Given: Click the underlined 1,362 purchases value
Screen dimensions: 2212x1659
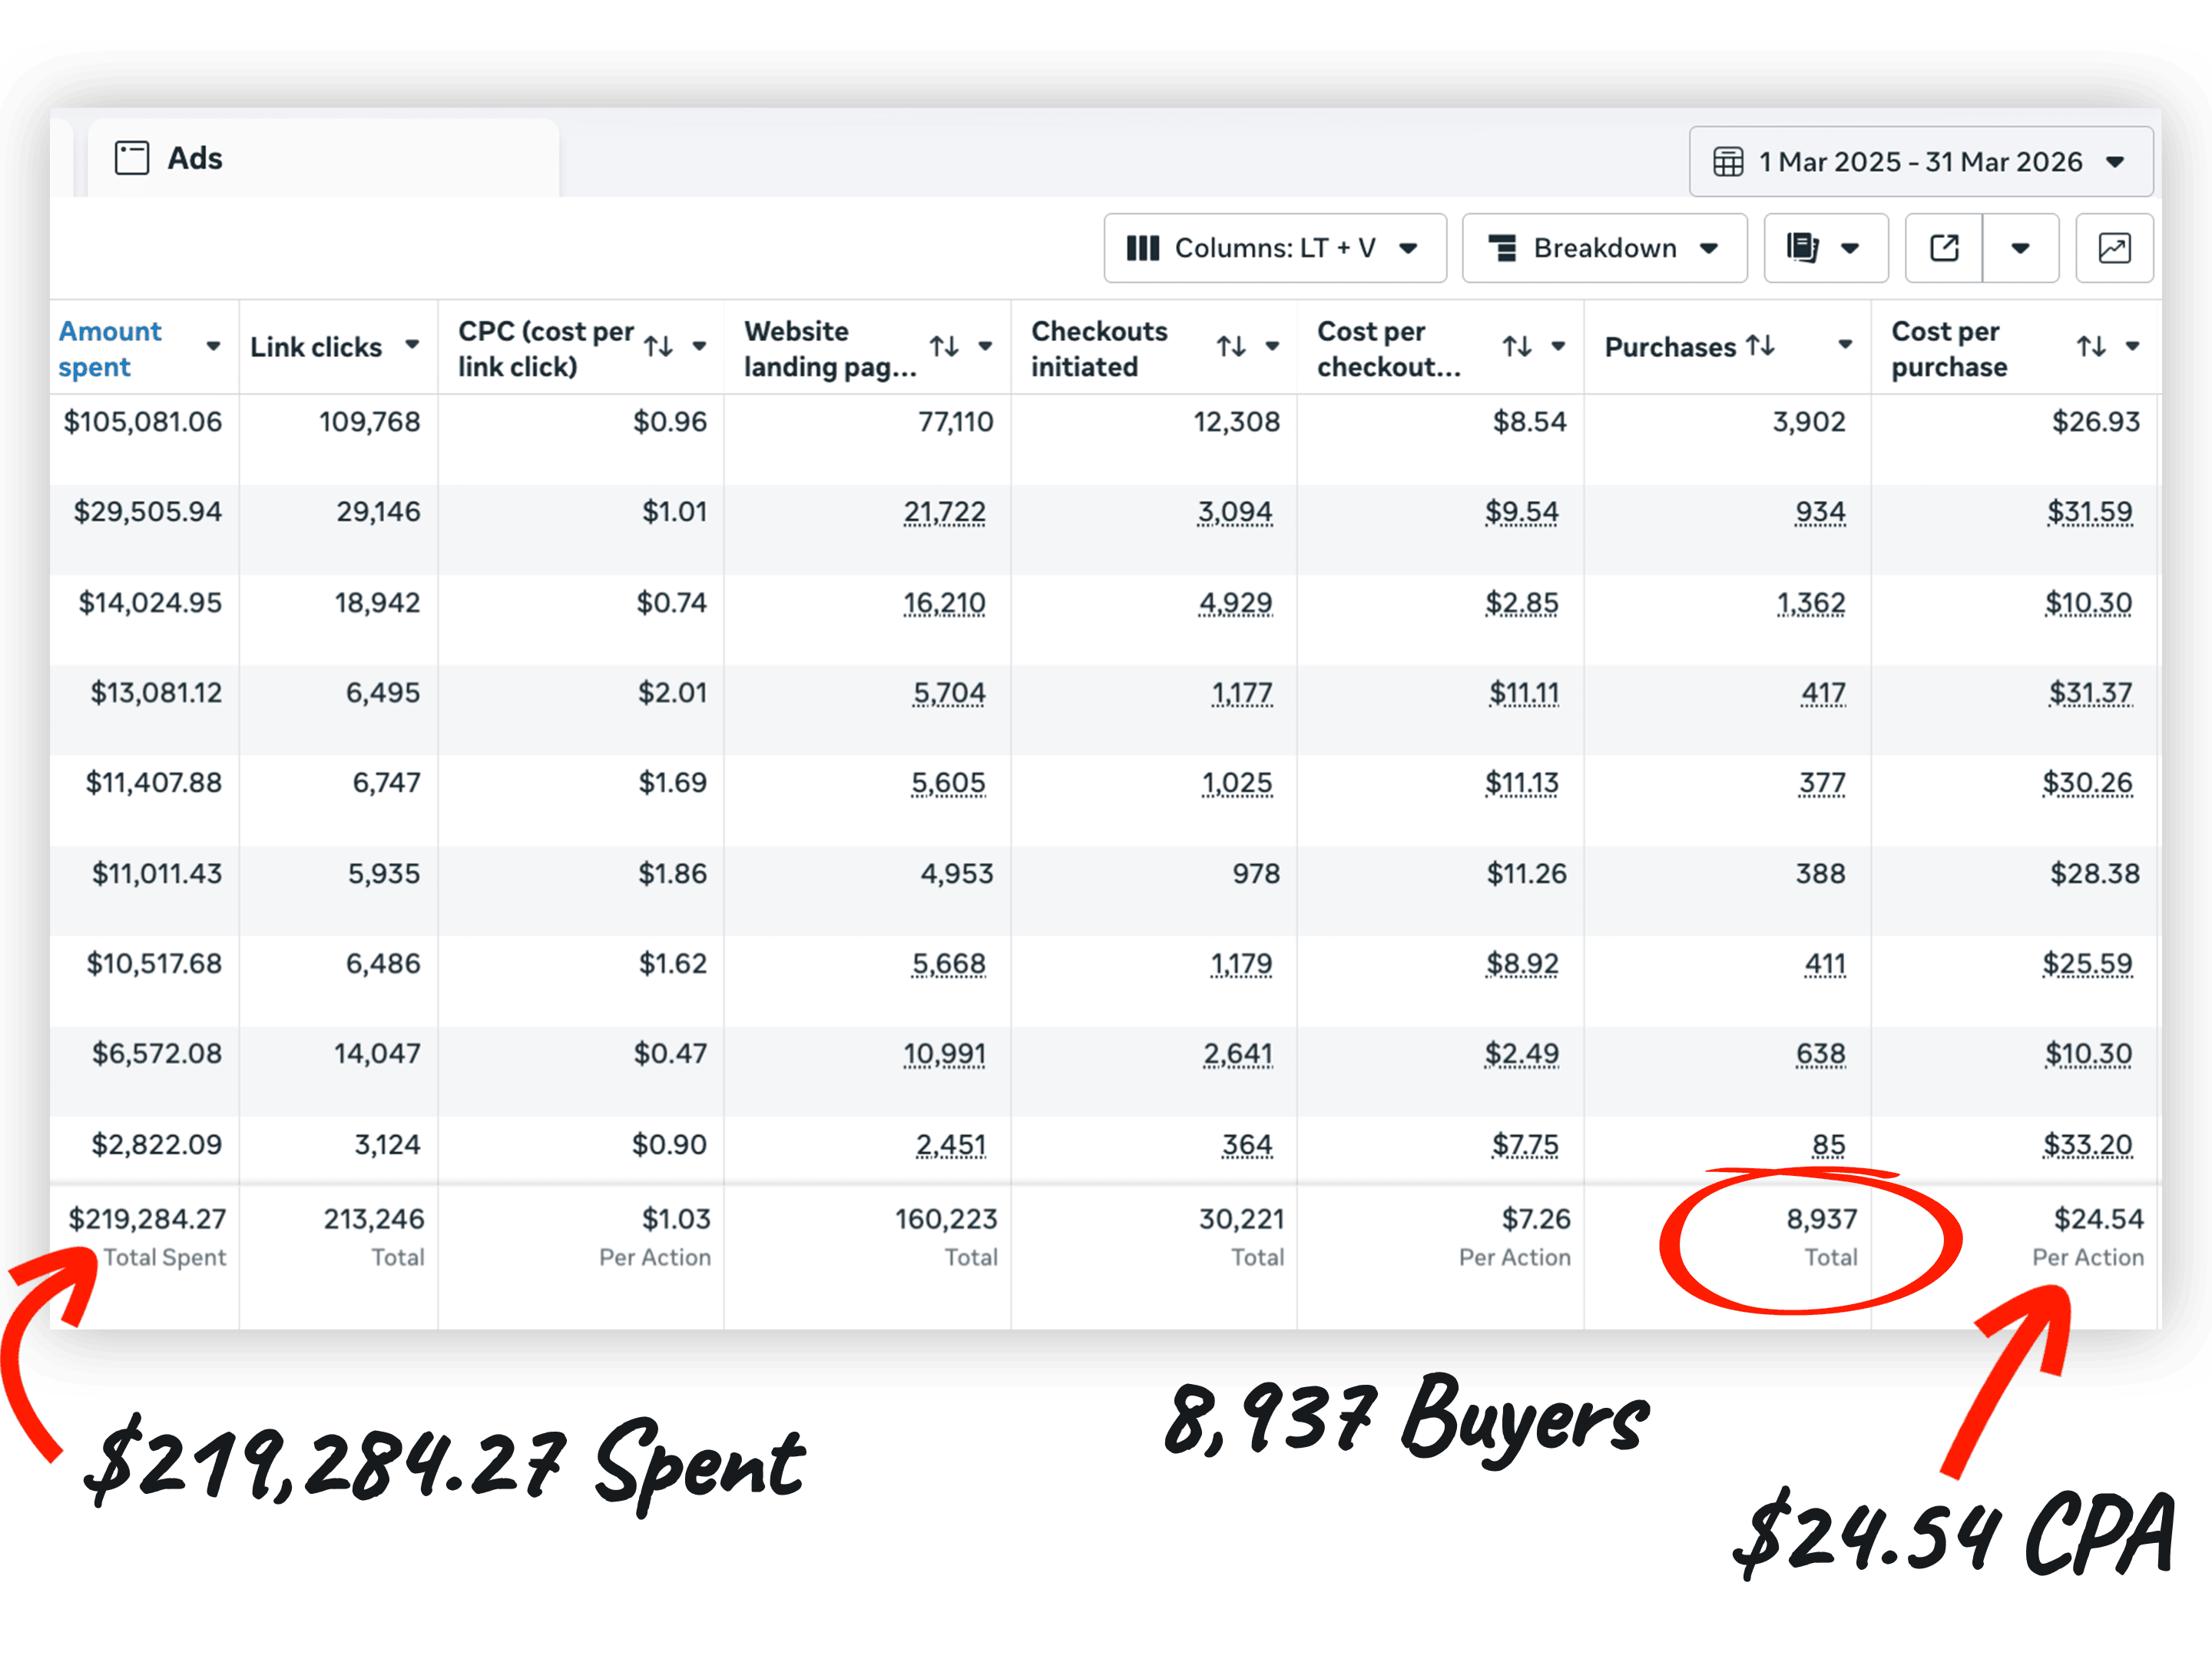Looking at the screenshot, I should coord(1810,603).
